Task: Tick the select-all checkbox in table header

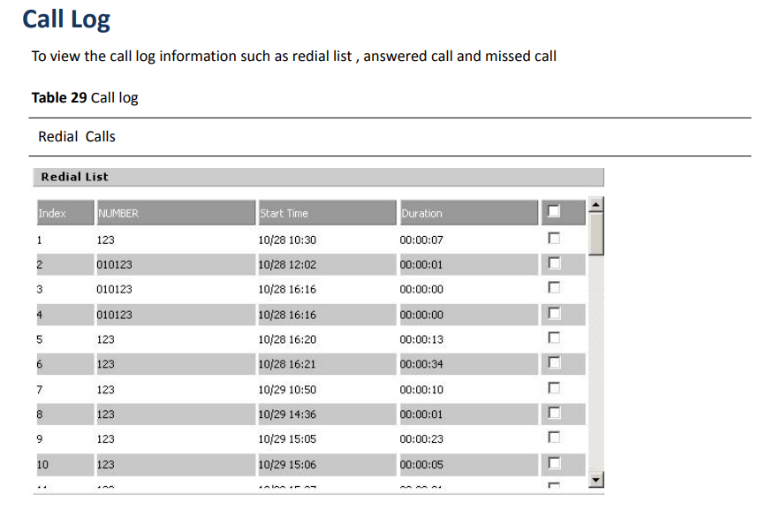Action: 554,211
